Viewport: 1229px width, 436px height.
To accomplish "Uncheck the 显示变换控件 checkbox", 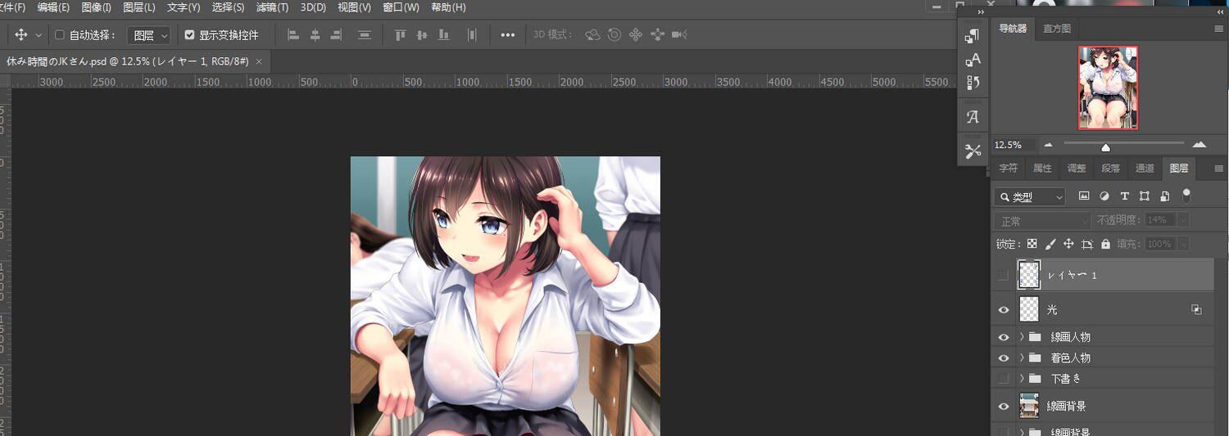I will [190, 35].
